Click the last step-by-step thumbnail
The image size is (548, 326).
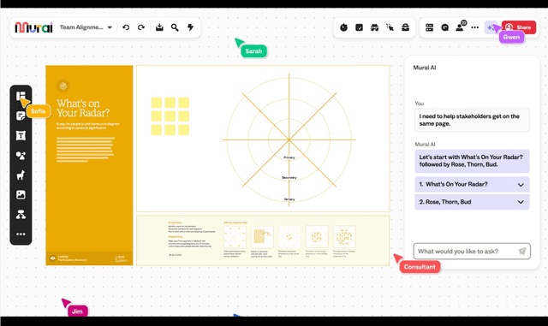344,237
